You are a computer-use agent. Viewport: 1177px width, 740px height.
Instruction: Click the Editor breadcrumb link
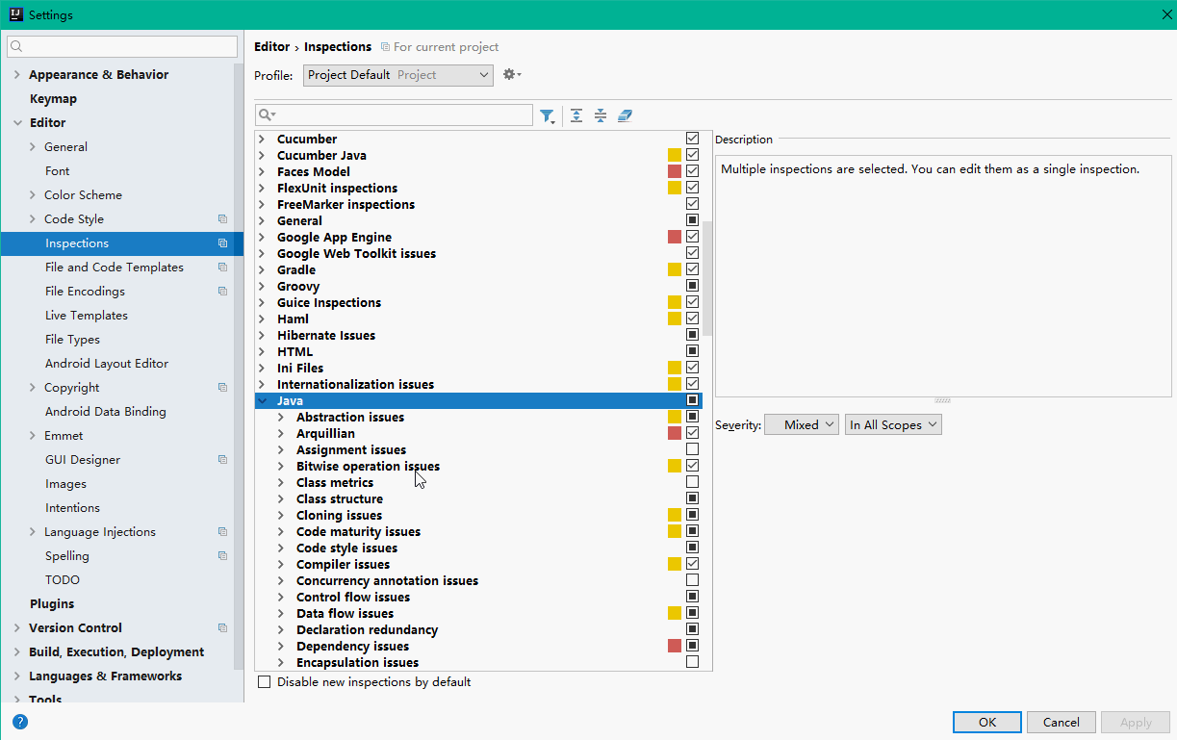(x=271, y=46)
